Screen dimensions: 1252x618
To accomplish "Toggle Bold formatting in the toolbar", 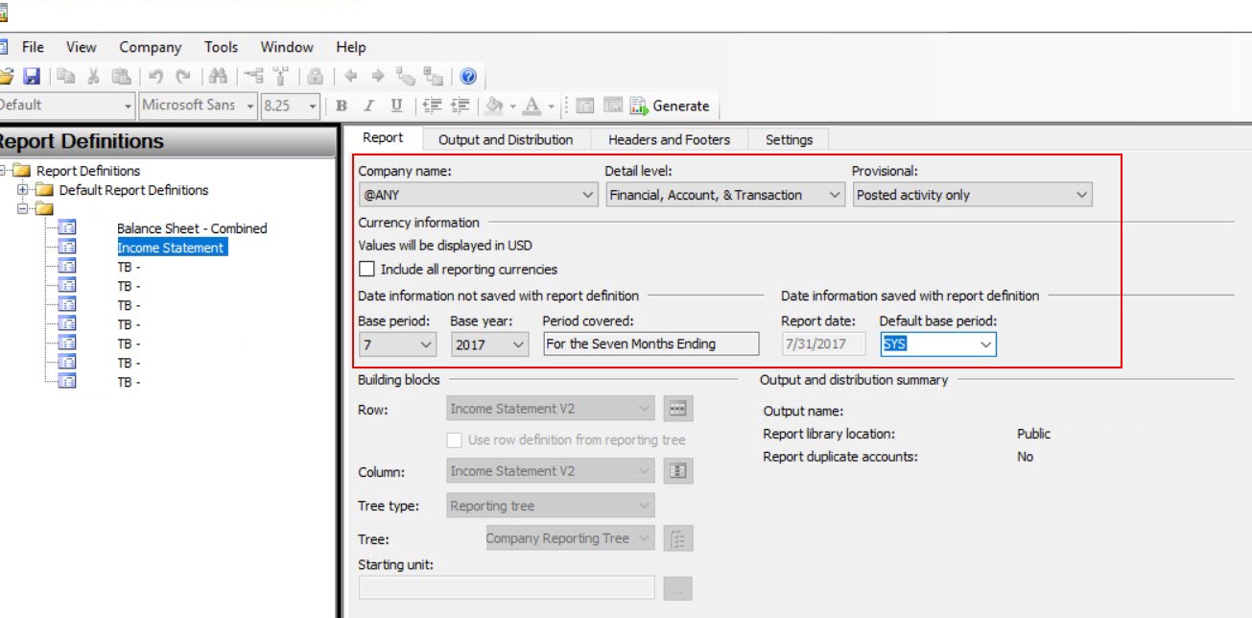I will coord(342,106).
